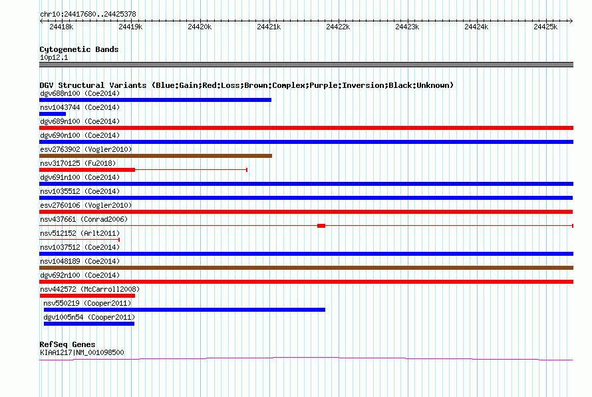
Task: Select the 24418k ruler tick label
Action: tap(61, 27)
